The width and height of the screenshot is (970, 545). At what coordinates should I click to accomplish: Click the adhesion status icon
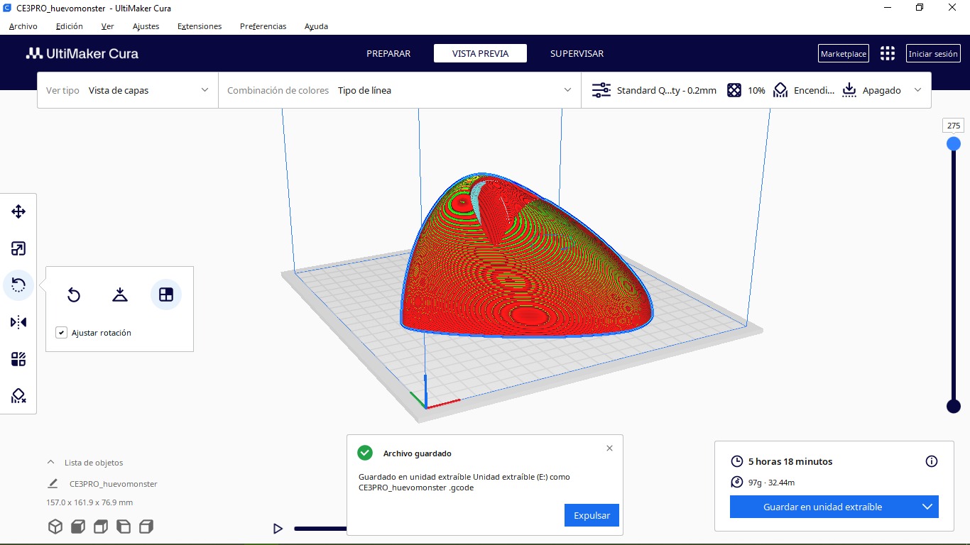[x=849, y=90]
